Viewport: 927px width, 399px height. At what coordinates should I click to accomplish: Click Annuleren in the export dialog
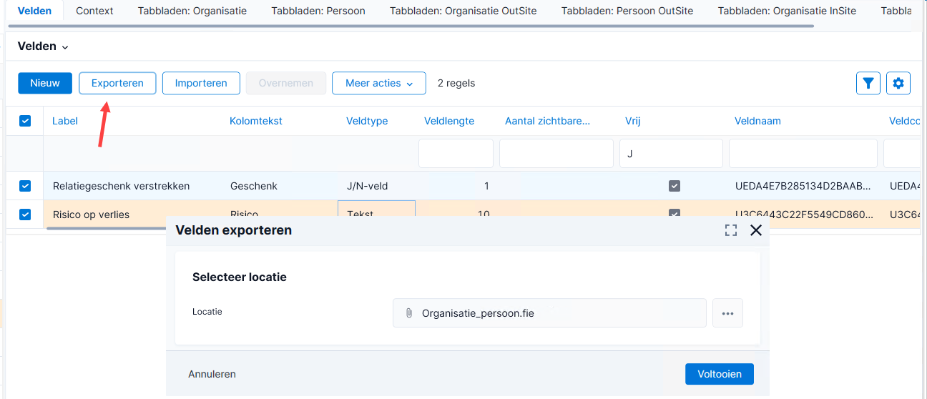212,374
